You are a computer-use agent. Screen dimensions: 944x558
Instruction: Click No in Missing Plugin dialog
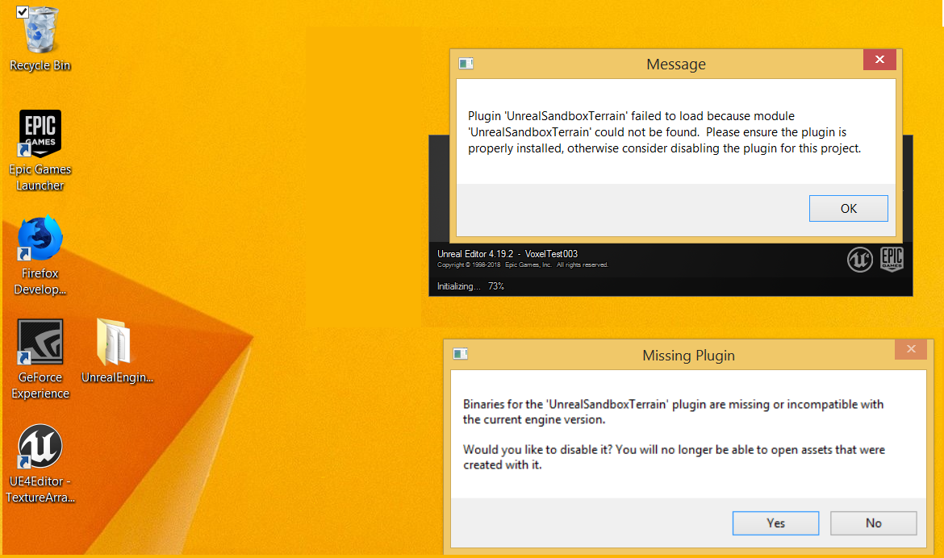tap(874, 523)
